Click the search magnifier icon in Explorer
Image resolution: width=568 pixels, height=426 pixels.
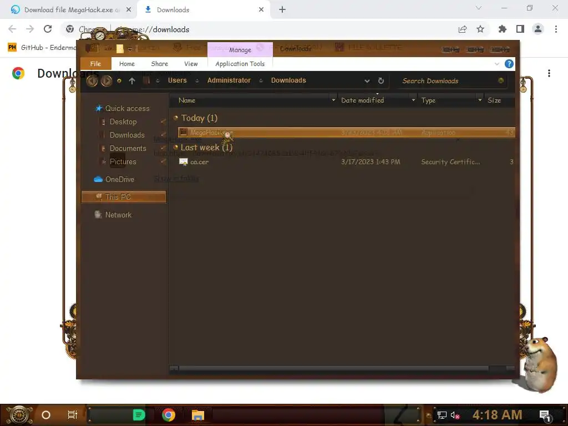click(501, 80)
